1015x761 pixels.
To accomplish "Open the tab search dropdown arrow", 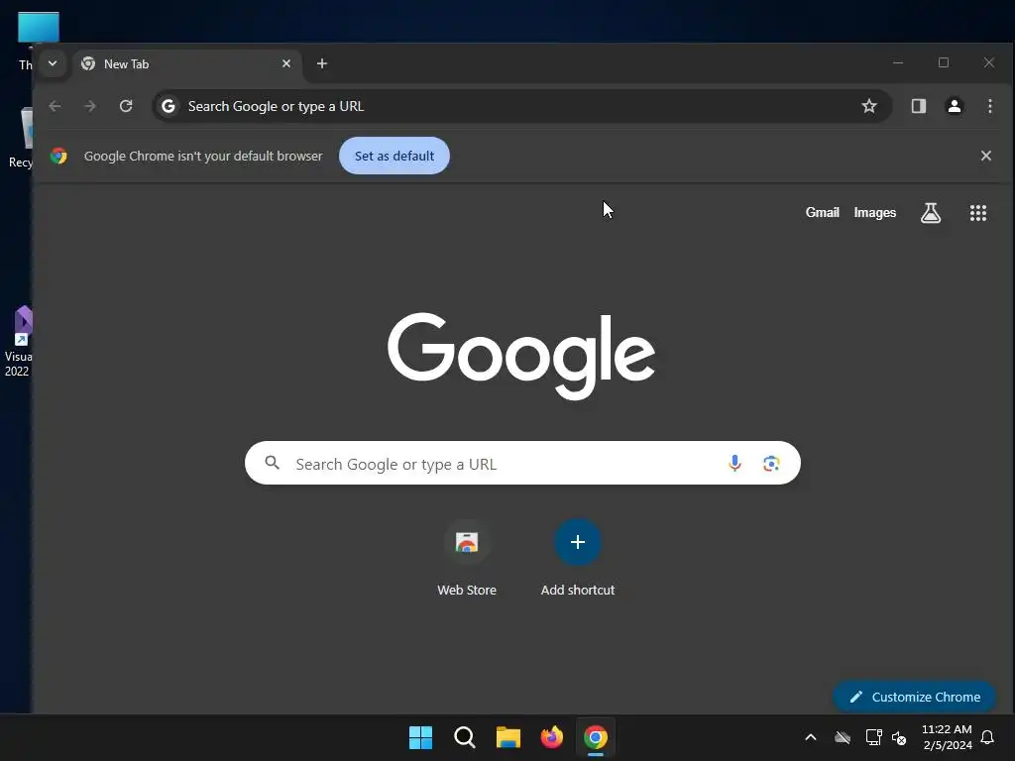I will 53,63.
